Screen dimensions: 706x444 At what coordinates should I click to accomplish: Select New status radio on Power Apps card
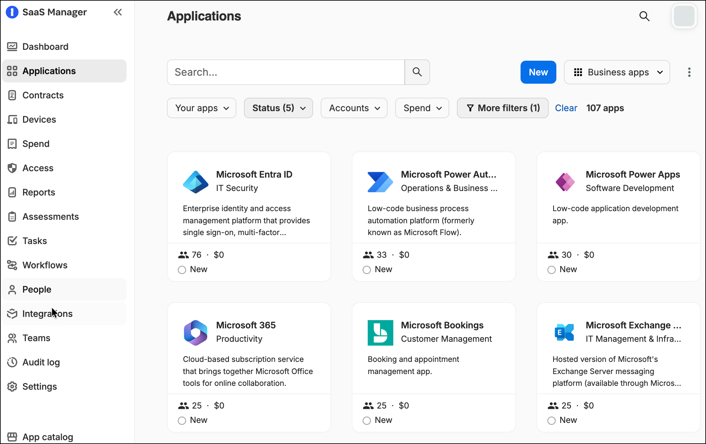(x=552, y=270)
